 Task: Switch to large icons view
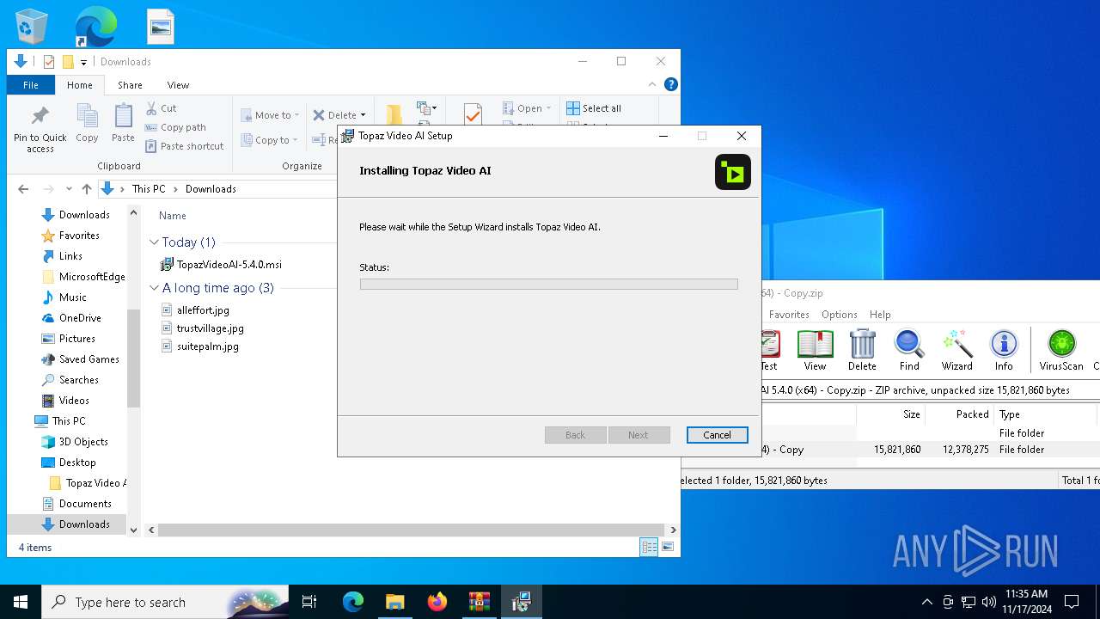[668, 547]
